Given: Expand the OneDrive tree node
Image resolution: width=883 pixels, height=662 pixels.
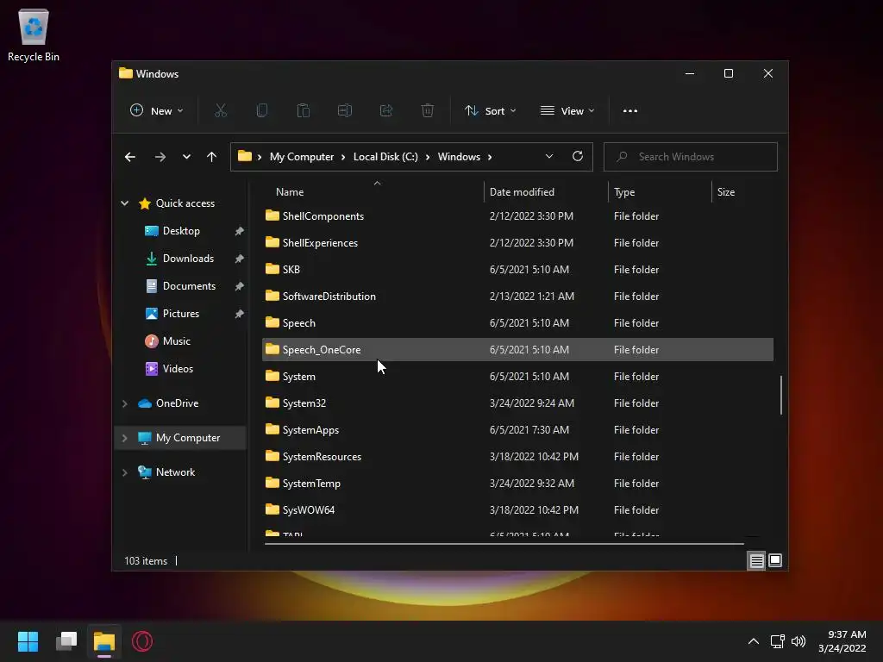Looking at the screenshot, I should pos(124,403).
